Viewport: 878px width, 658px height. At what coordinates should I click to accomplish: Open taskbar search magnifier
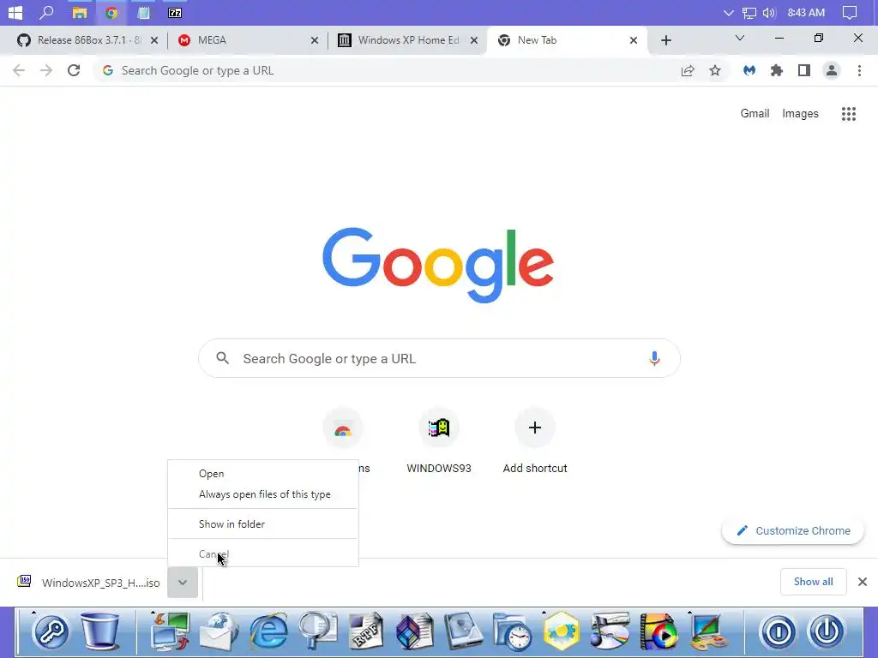(46, 12)
